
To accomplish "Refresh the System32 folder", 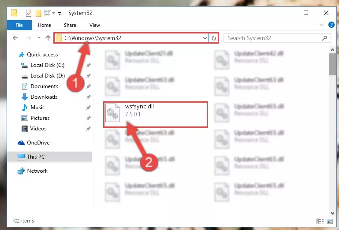I will pyautogui.click(x=214, y=38).
